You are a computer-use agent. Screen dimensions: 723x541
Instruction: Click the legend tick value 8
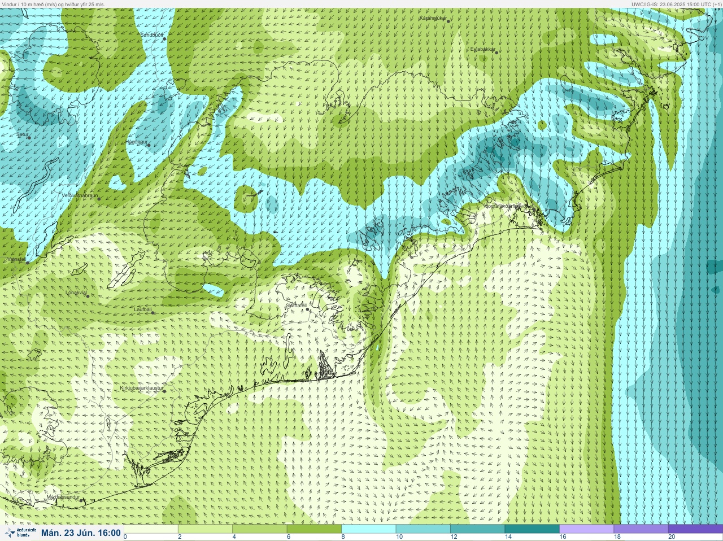(x=343, y=536)
